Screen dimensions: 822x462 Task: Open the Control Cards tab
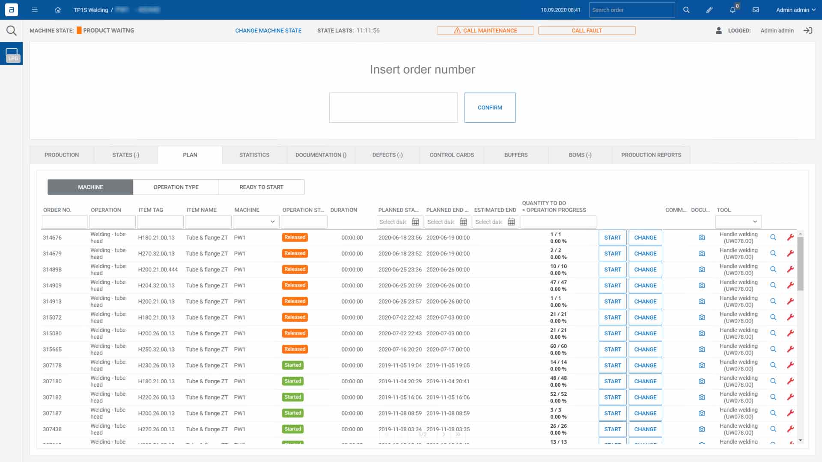452,155
